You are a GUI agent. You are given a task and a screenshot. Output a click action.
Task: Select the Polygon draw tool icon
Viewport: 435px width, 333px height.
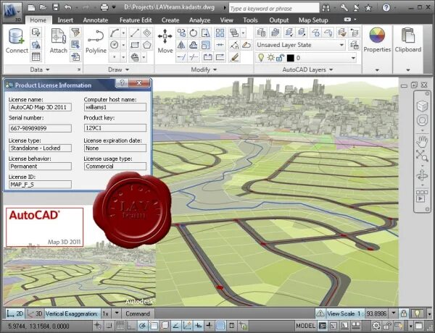point(147,45)
